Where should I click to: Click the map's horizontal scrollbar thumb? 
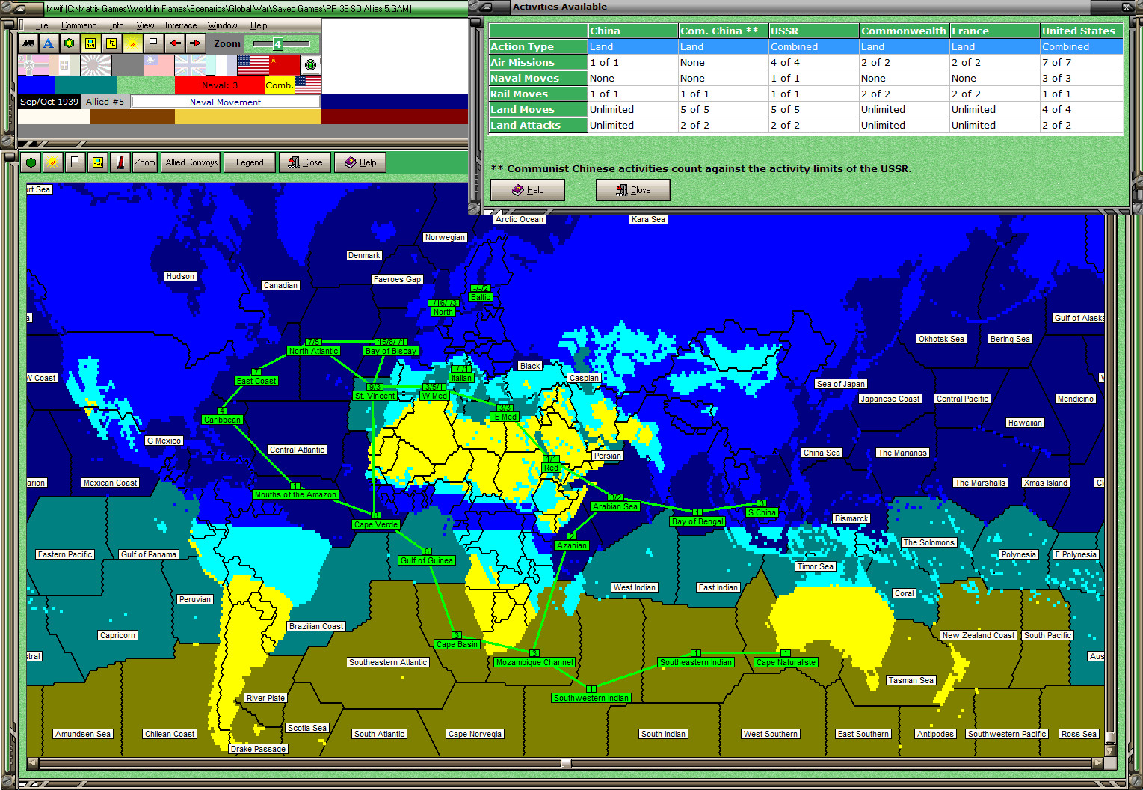click(x=566, y=763)
